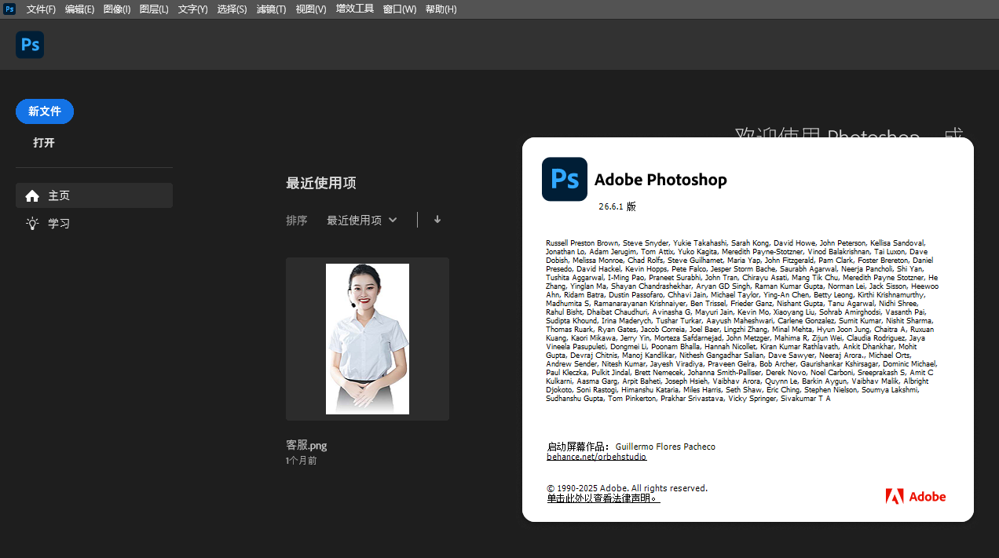Click the small Ps app icon in the menu bar

(9, 9)
